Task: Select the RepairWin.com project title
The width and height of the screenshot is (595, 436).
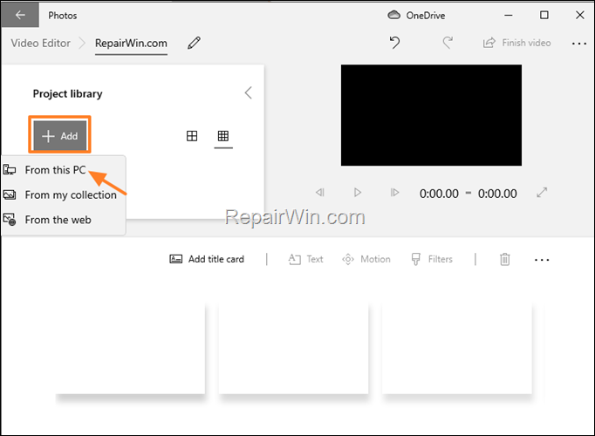Action: coord(131,44)
